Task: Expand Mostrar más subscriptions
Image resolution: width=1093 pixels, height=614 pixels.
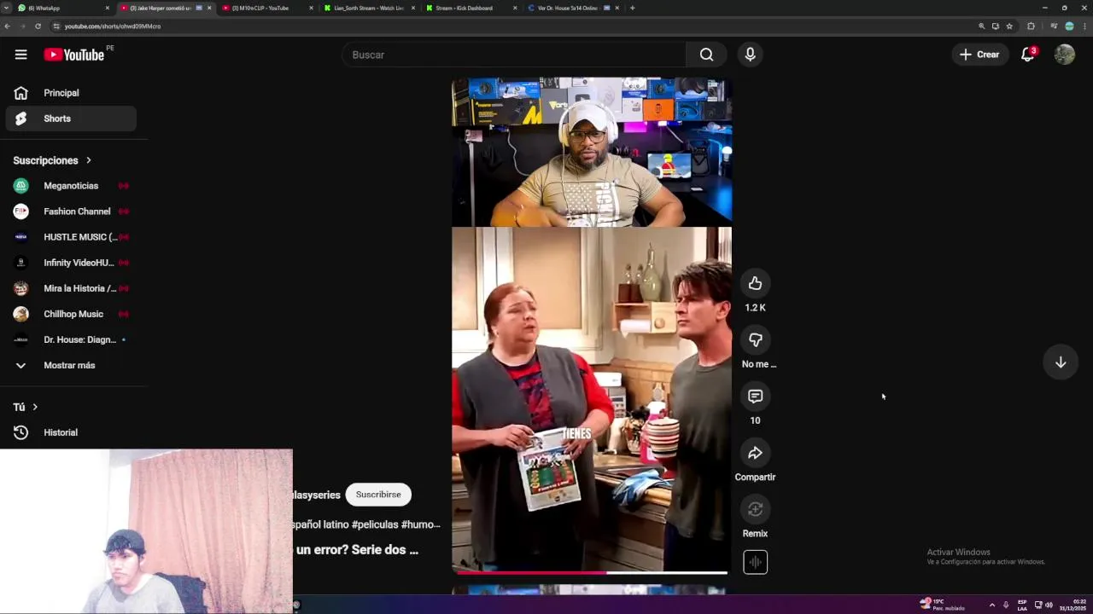Action: 71,365
